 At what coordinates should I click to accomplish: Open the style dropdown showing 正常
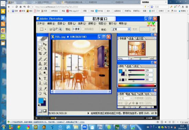pyautogui.click(x=121, y=29)
